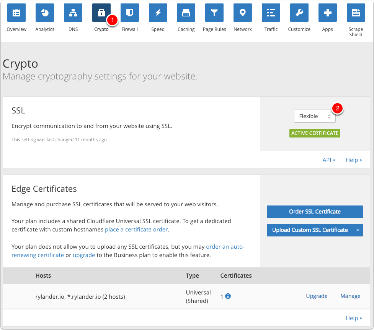374x330 pixels.
Task: Open Page Rules funnel icon
Action: coord(214,13)
